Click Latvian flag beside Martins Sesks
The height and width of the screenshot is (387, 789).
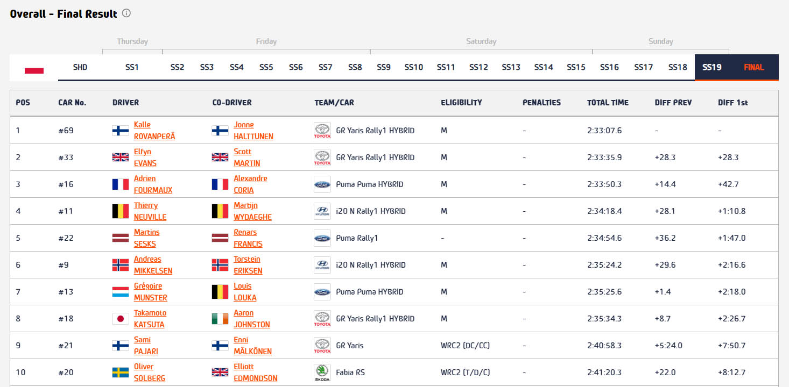pos(120,238)
